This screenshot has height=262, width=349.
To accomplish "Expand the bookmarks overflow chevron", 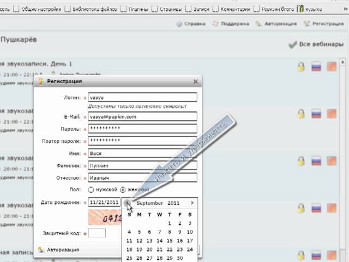I will 345,9.
